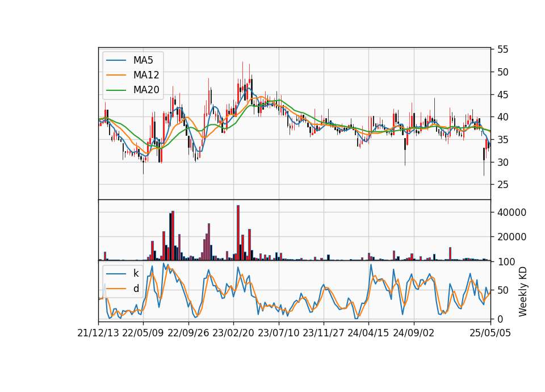Click the 23/02/20 date axis label
The width and height of the screenshot is (545, 392).
tap(233, 333)
